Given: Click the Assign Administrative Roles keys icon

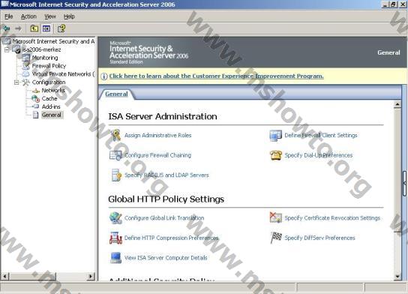Looking at the screenshot, I should click(x=115, y=135).
